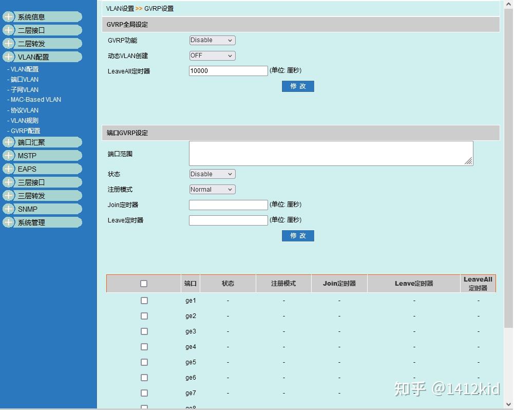
Task: Expand the MSTP plus icon
Action: 9,156
